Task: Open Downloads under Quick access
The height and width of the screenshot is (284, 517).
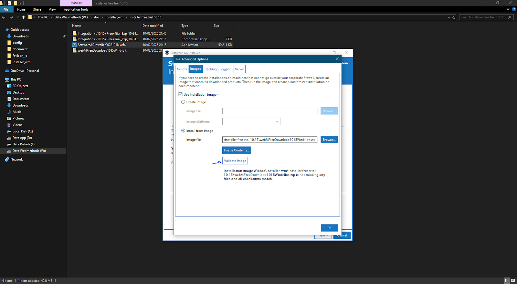Action: tap(21, 36)
